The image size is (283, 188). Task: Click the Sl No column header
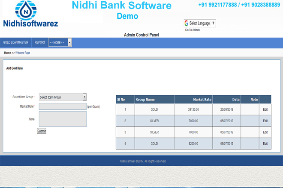(125, 99)
